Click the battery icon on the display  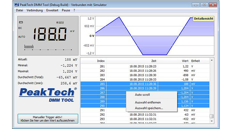pos(21,22)
